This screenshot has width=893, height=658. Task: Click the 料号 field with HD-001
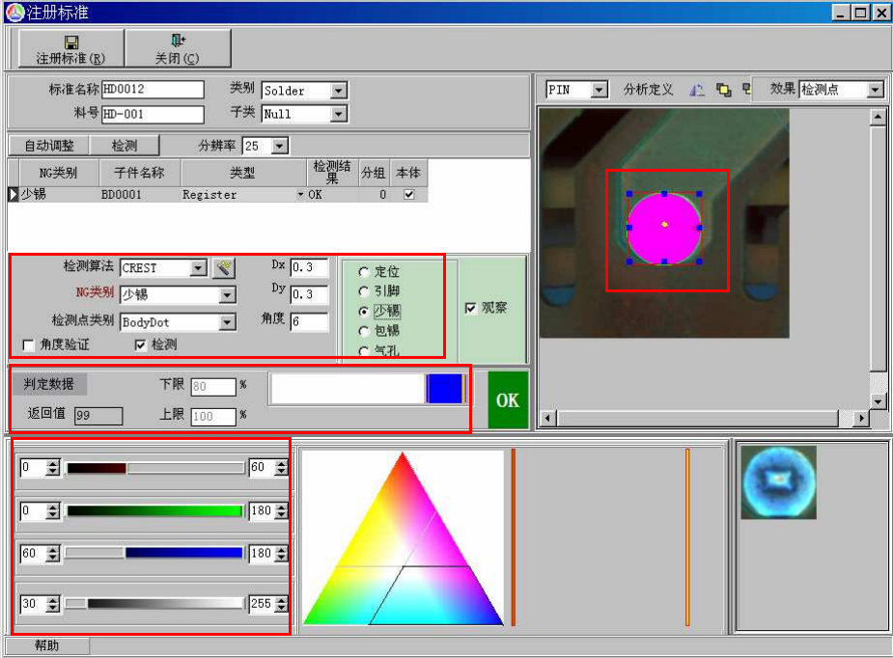[x=153, y=115]
